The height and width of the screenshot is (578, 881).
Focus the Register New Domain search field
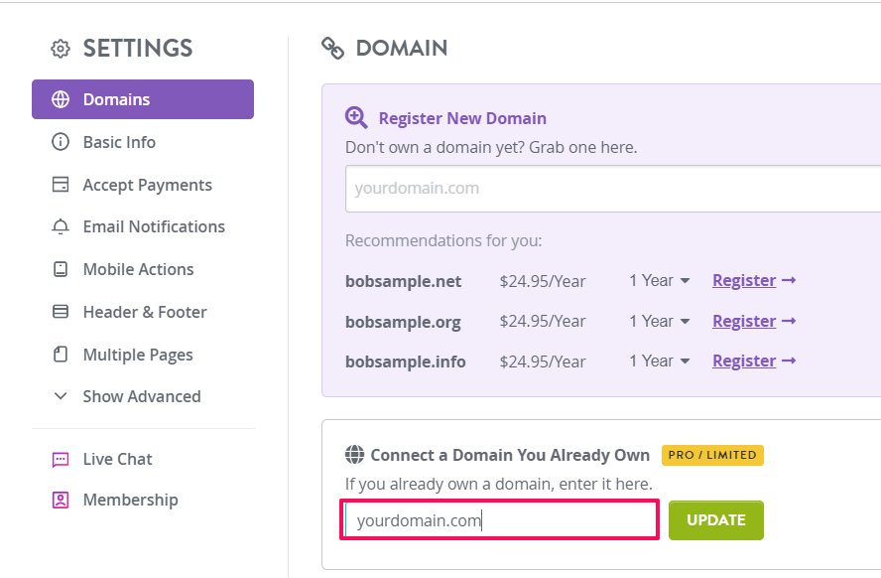[x=613, y=189]
